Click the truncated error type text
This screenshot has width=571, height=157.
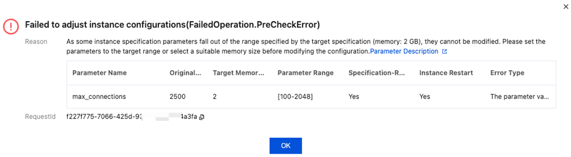point(519,97)
